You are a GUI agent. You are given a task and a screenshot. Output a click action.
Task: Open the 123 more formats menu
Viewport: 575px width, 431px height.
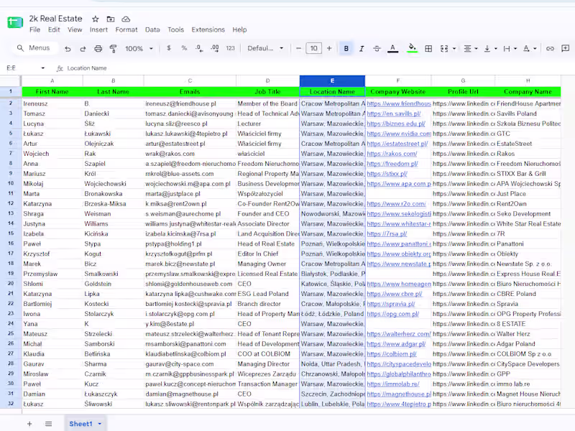point(230,48)
